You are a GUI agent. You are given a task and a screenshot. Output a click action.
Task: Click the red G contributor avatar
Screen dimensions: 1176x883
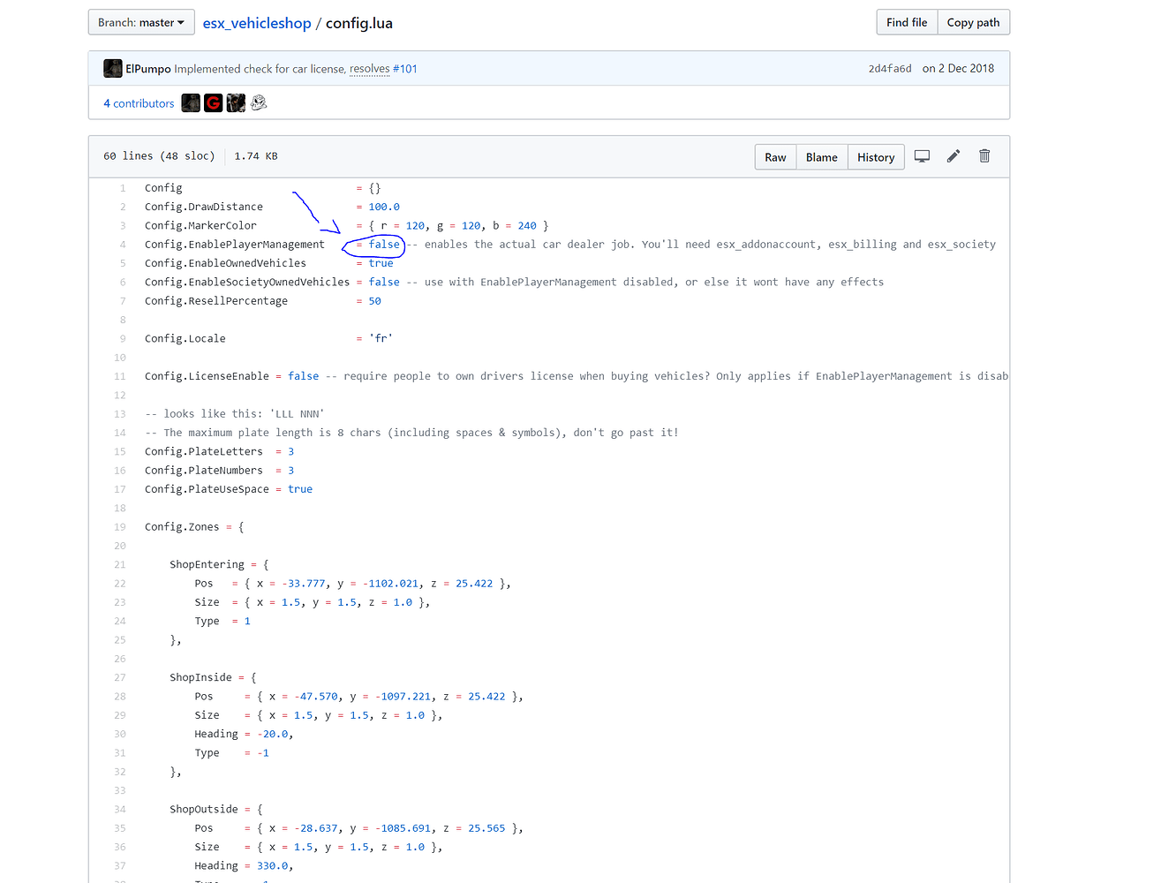(x=213, y=103)
